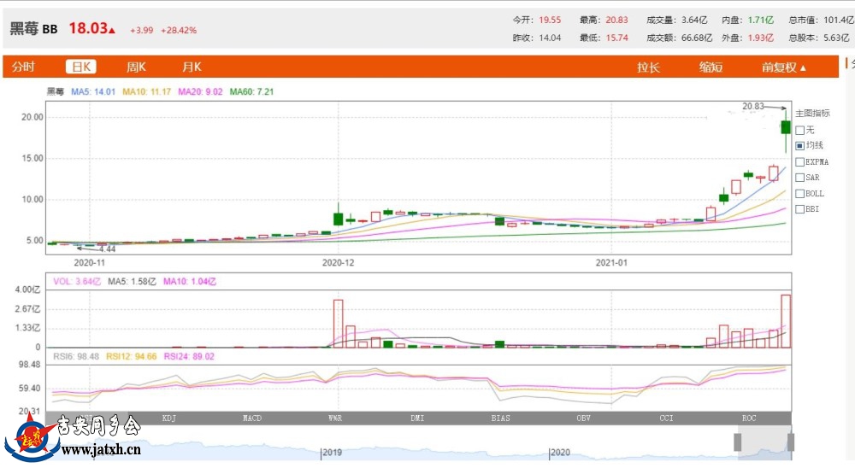Click the RSI24: 89.02 label

189,356
